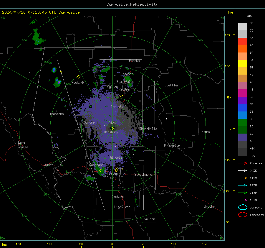Select the slate-purple 10-0 dBZ swatch
The image size is (265, 248).
243,137
